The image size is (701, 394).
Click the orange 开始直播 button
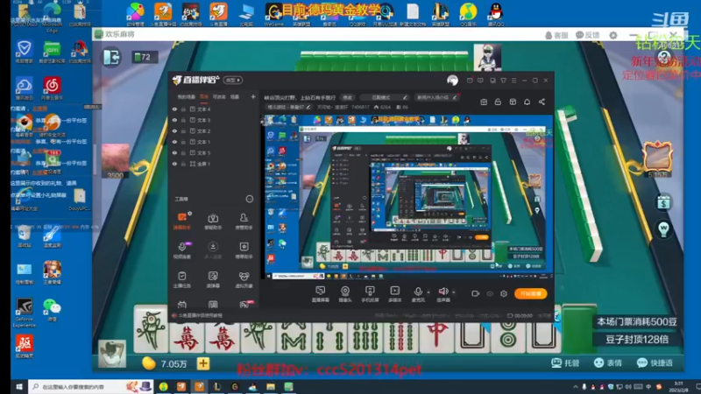tap(531, 293)
